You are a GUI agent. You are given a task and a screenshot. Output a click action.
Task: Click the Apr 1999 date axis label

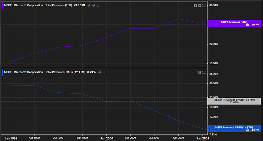(34, 138)
